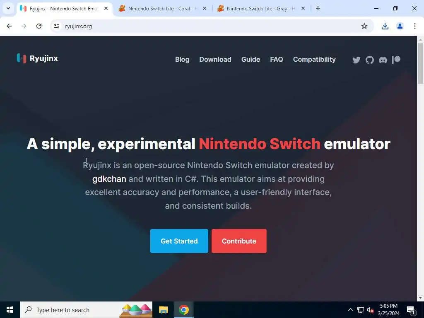Open the taskbar clock showing 5:05 PM
Screen dimensions: 424x318
pyautogui.click(x=388, y=310)
